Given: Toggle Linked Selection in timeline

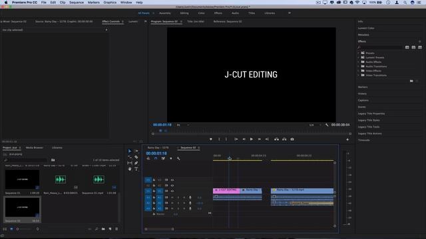Looking at the screenshot, I should tap(163, 159).
